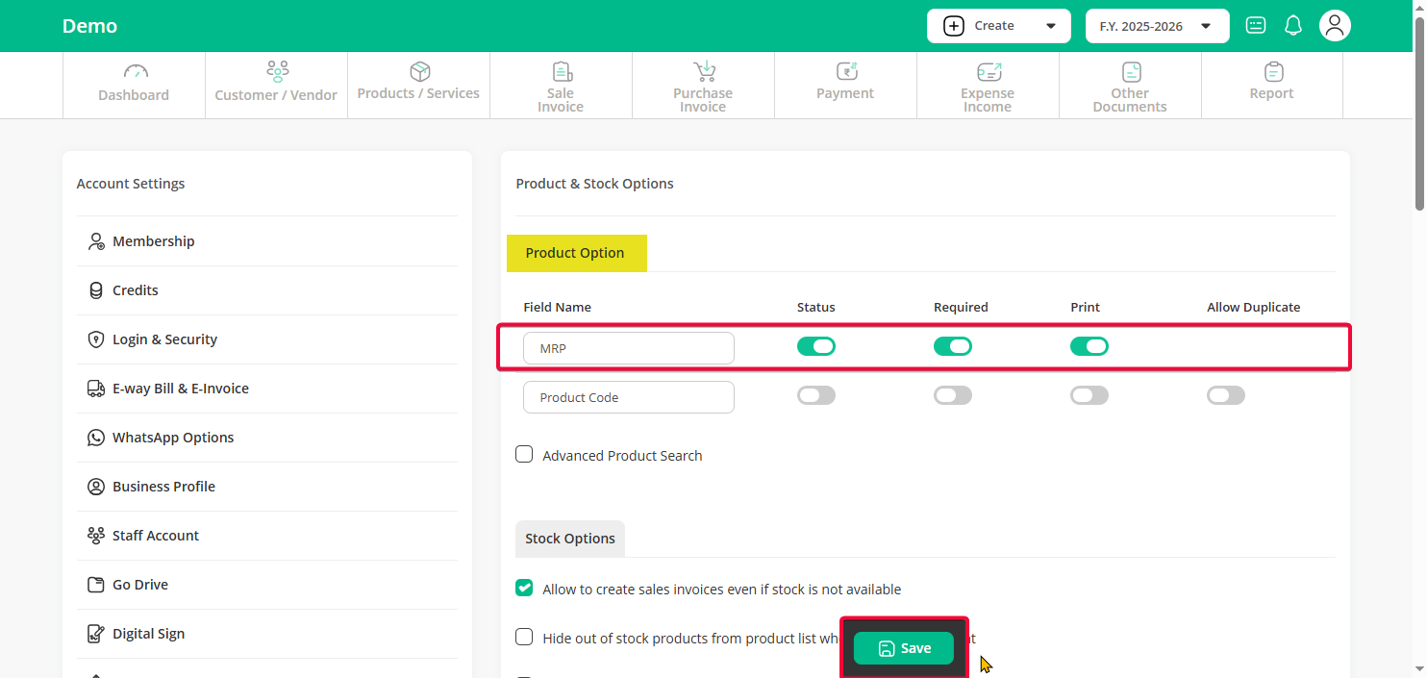This screenshot has width=1427, height=678.
Task: Enable the Product Code Allow Duplicate toggle
Action: point(1225,395)
